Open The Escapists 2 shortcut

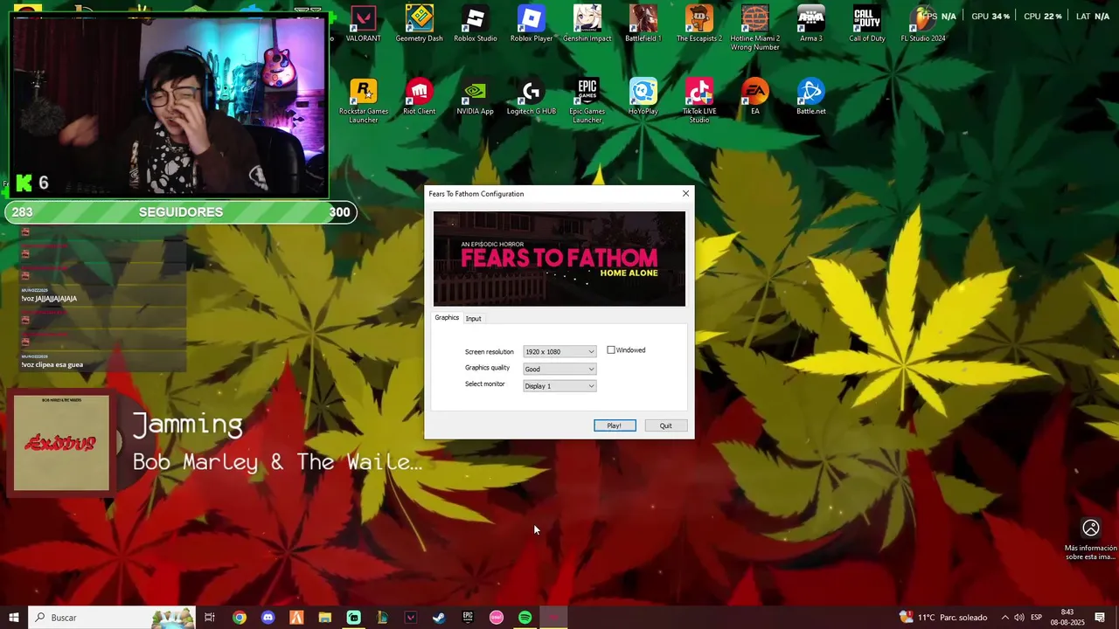click(699, 24)
